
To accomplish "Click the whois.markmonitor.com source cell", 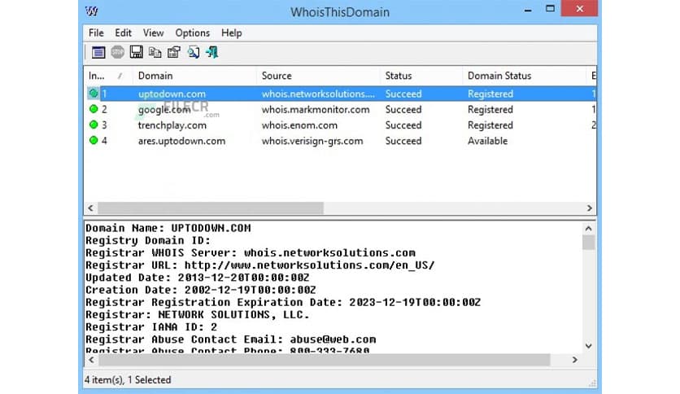I will (316, 109).
